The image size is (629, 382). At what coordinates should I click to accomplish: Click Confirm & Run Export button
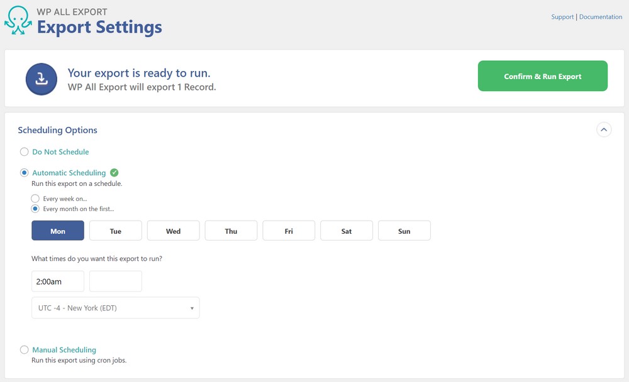[x=543, y=76]
